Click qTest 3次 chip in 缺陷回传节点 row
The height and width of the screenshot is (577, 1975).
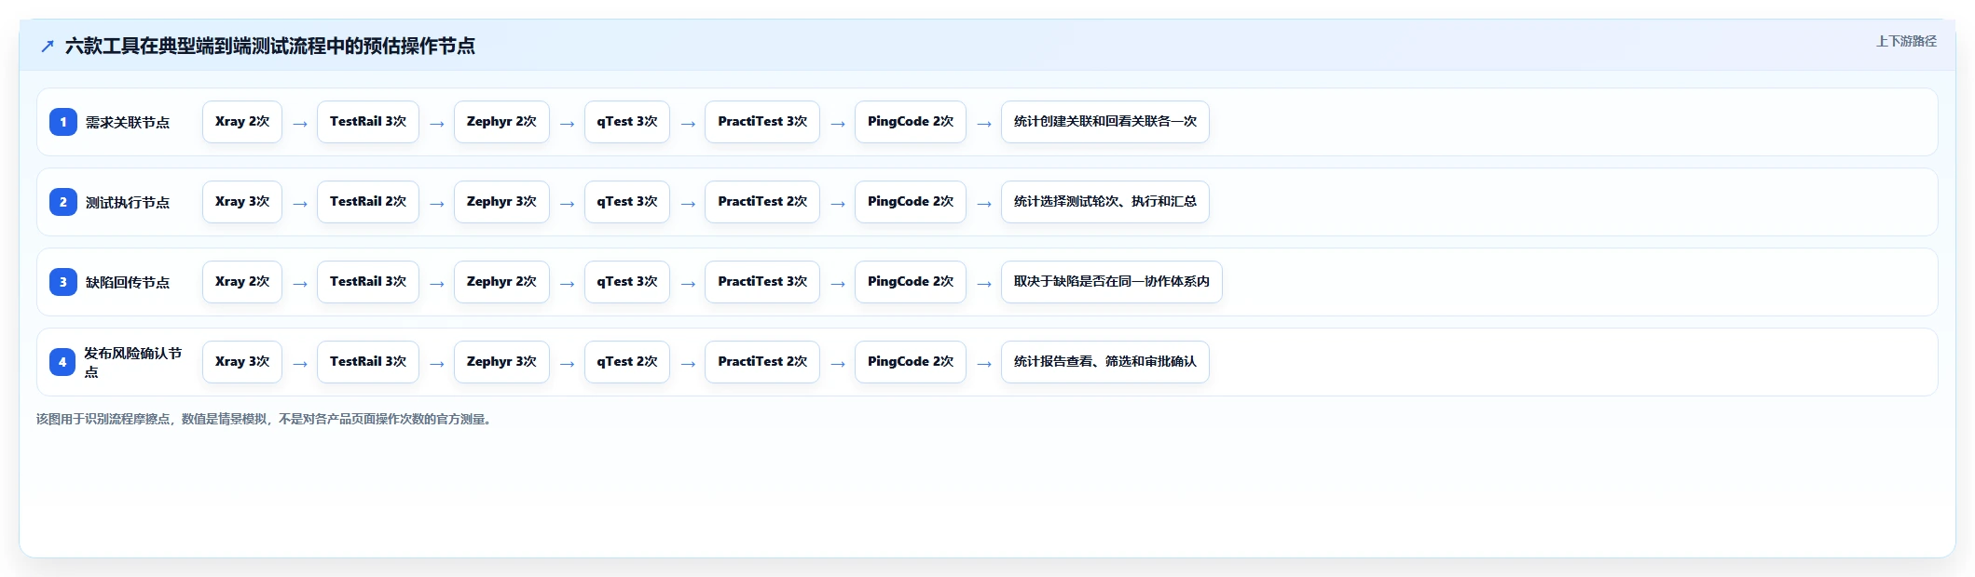pos(627,282)
